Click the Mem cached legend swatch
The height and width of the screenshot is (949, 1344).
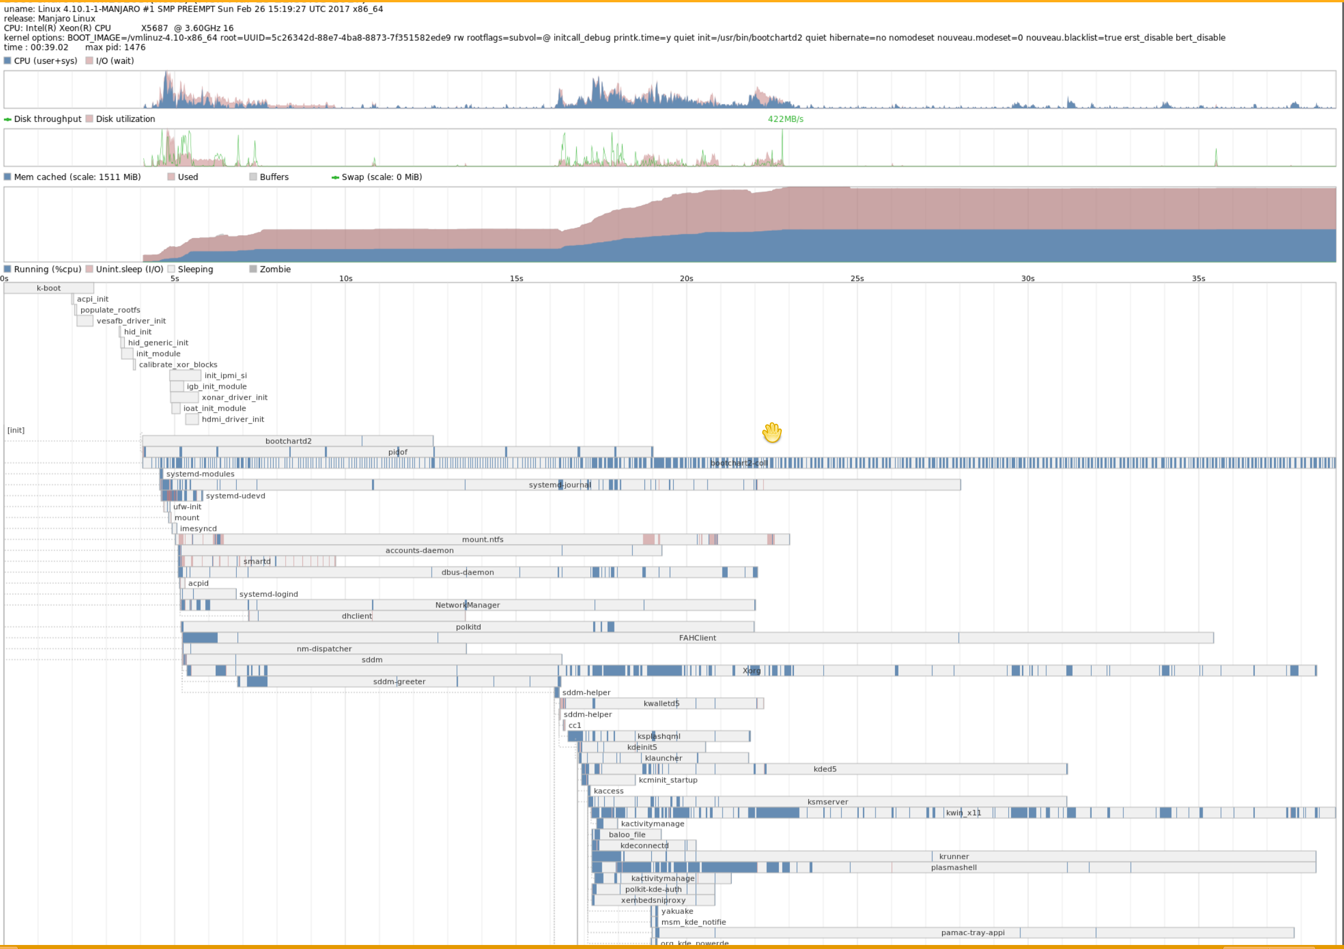tap(7, 177)
